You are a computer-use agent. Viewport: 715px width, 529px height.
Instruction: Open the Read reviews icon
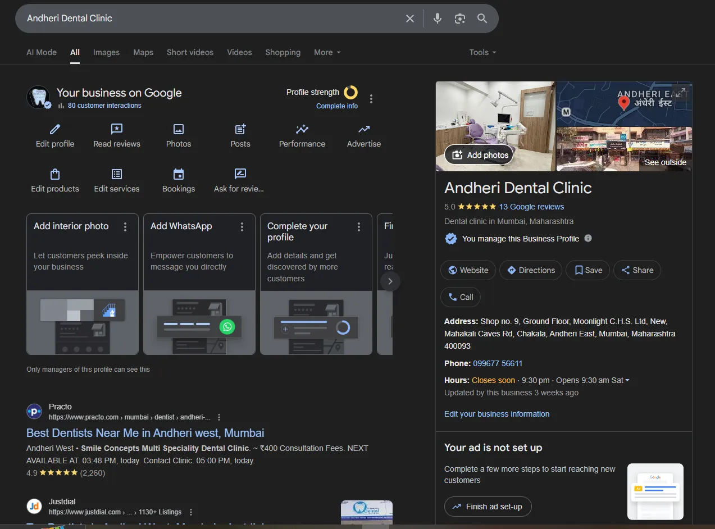tap(117, 130)
